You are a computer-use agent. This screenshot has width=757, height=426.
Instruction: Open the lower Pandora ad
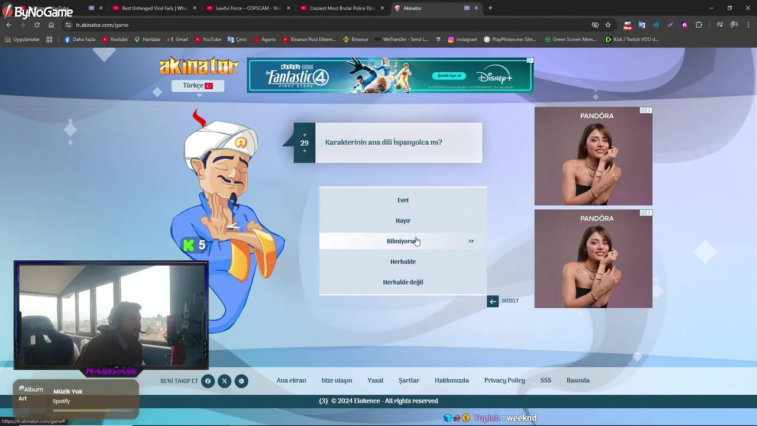[593, 259]
